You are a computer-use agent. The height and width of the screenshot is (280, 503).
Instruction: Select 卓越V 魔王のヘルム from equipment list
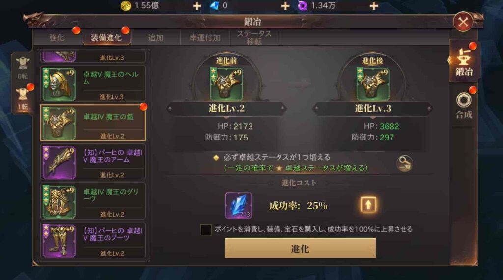coord(93,84)
